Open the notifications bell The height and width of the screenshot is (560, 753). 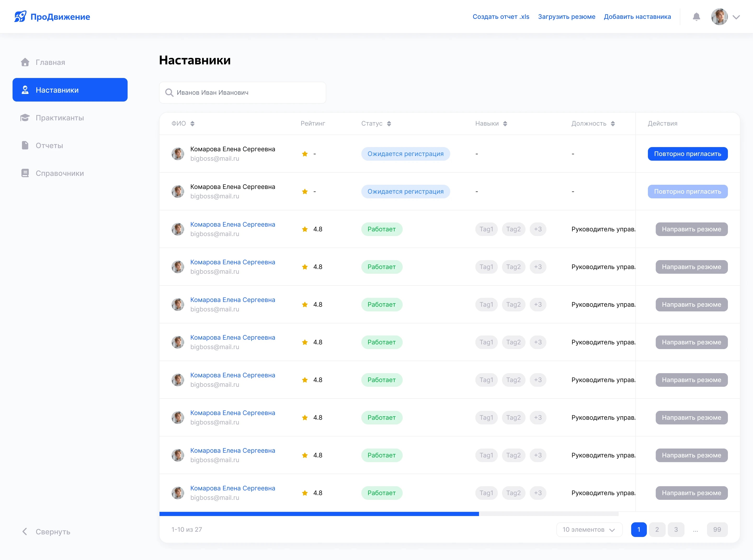[696, 16]
